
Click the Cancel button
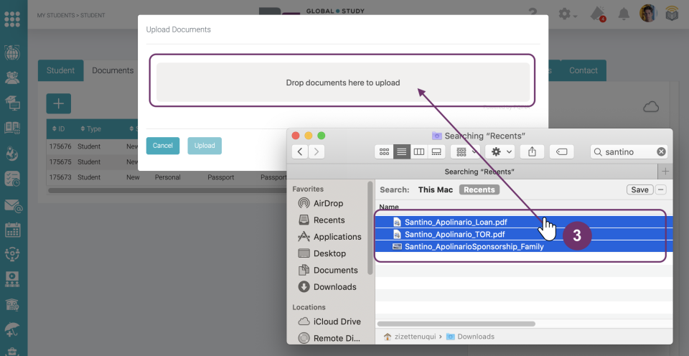point(162,146)
